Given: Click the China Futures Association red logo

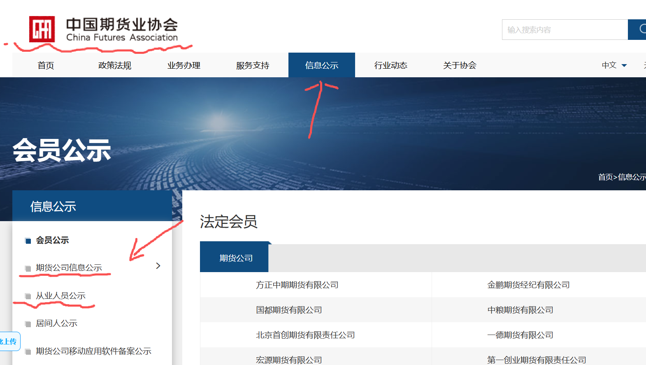Looking at the screenshot, I should [42, 29].
